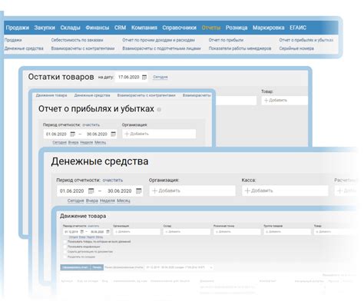Click Печать button in Движение товара
Viewport: 364px width, 308px height.
(x=97, y=267)
